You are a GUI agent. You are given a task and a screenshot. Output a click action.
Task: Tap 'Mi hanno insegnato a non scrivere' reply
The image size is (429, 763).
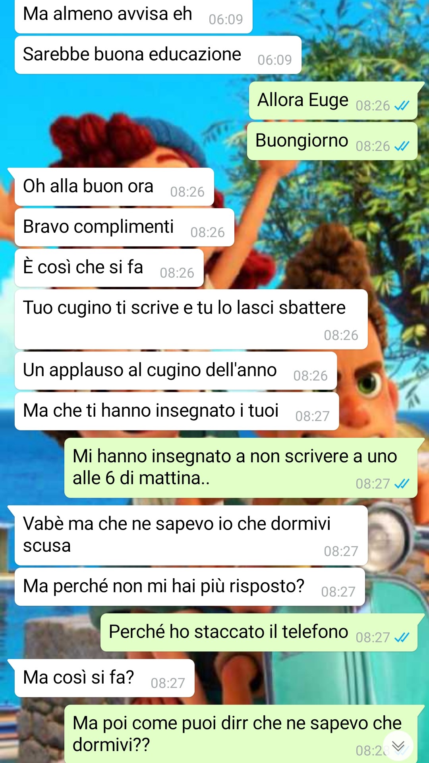point(241,468)
